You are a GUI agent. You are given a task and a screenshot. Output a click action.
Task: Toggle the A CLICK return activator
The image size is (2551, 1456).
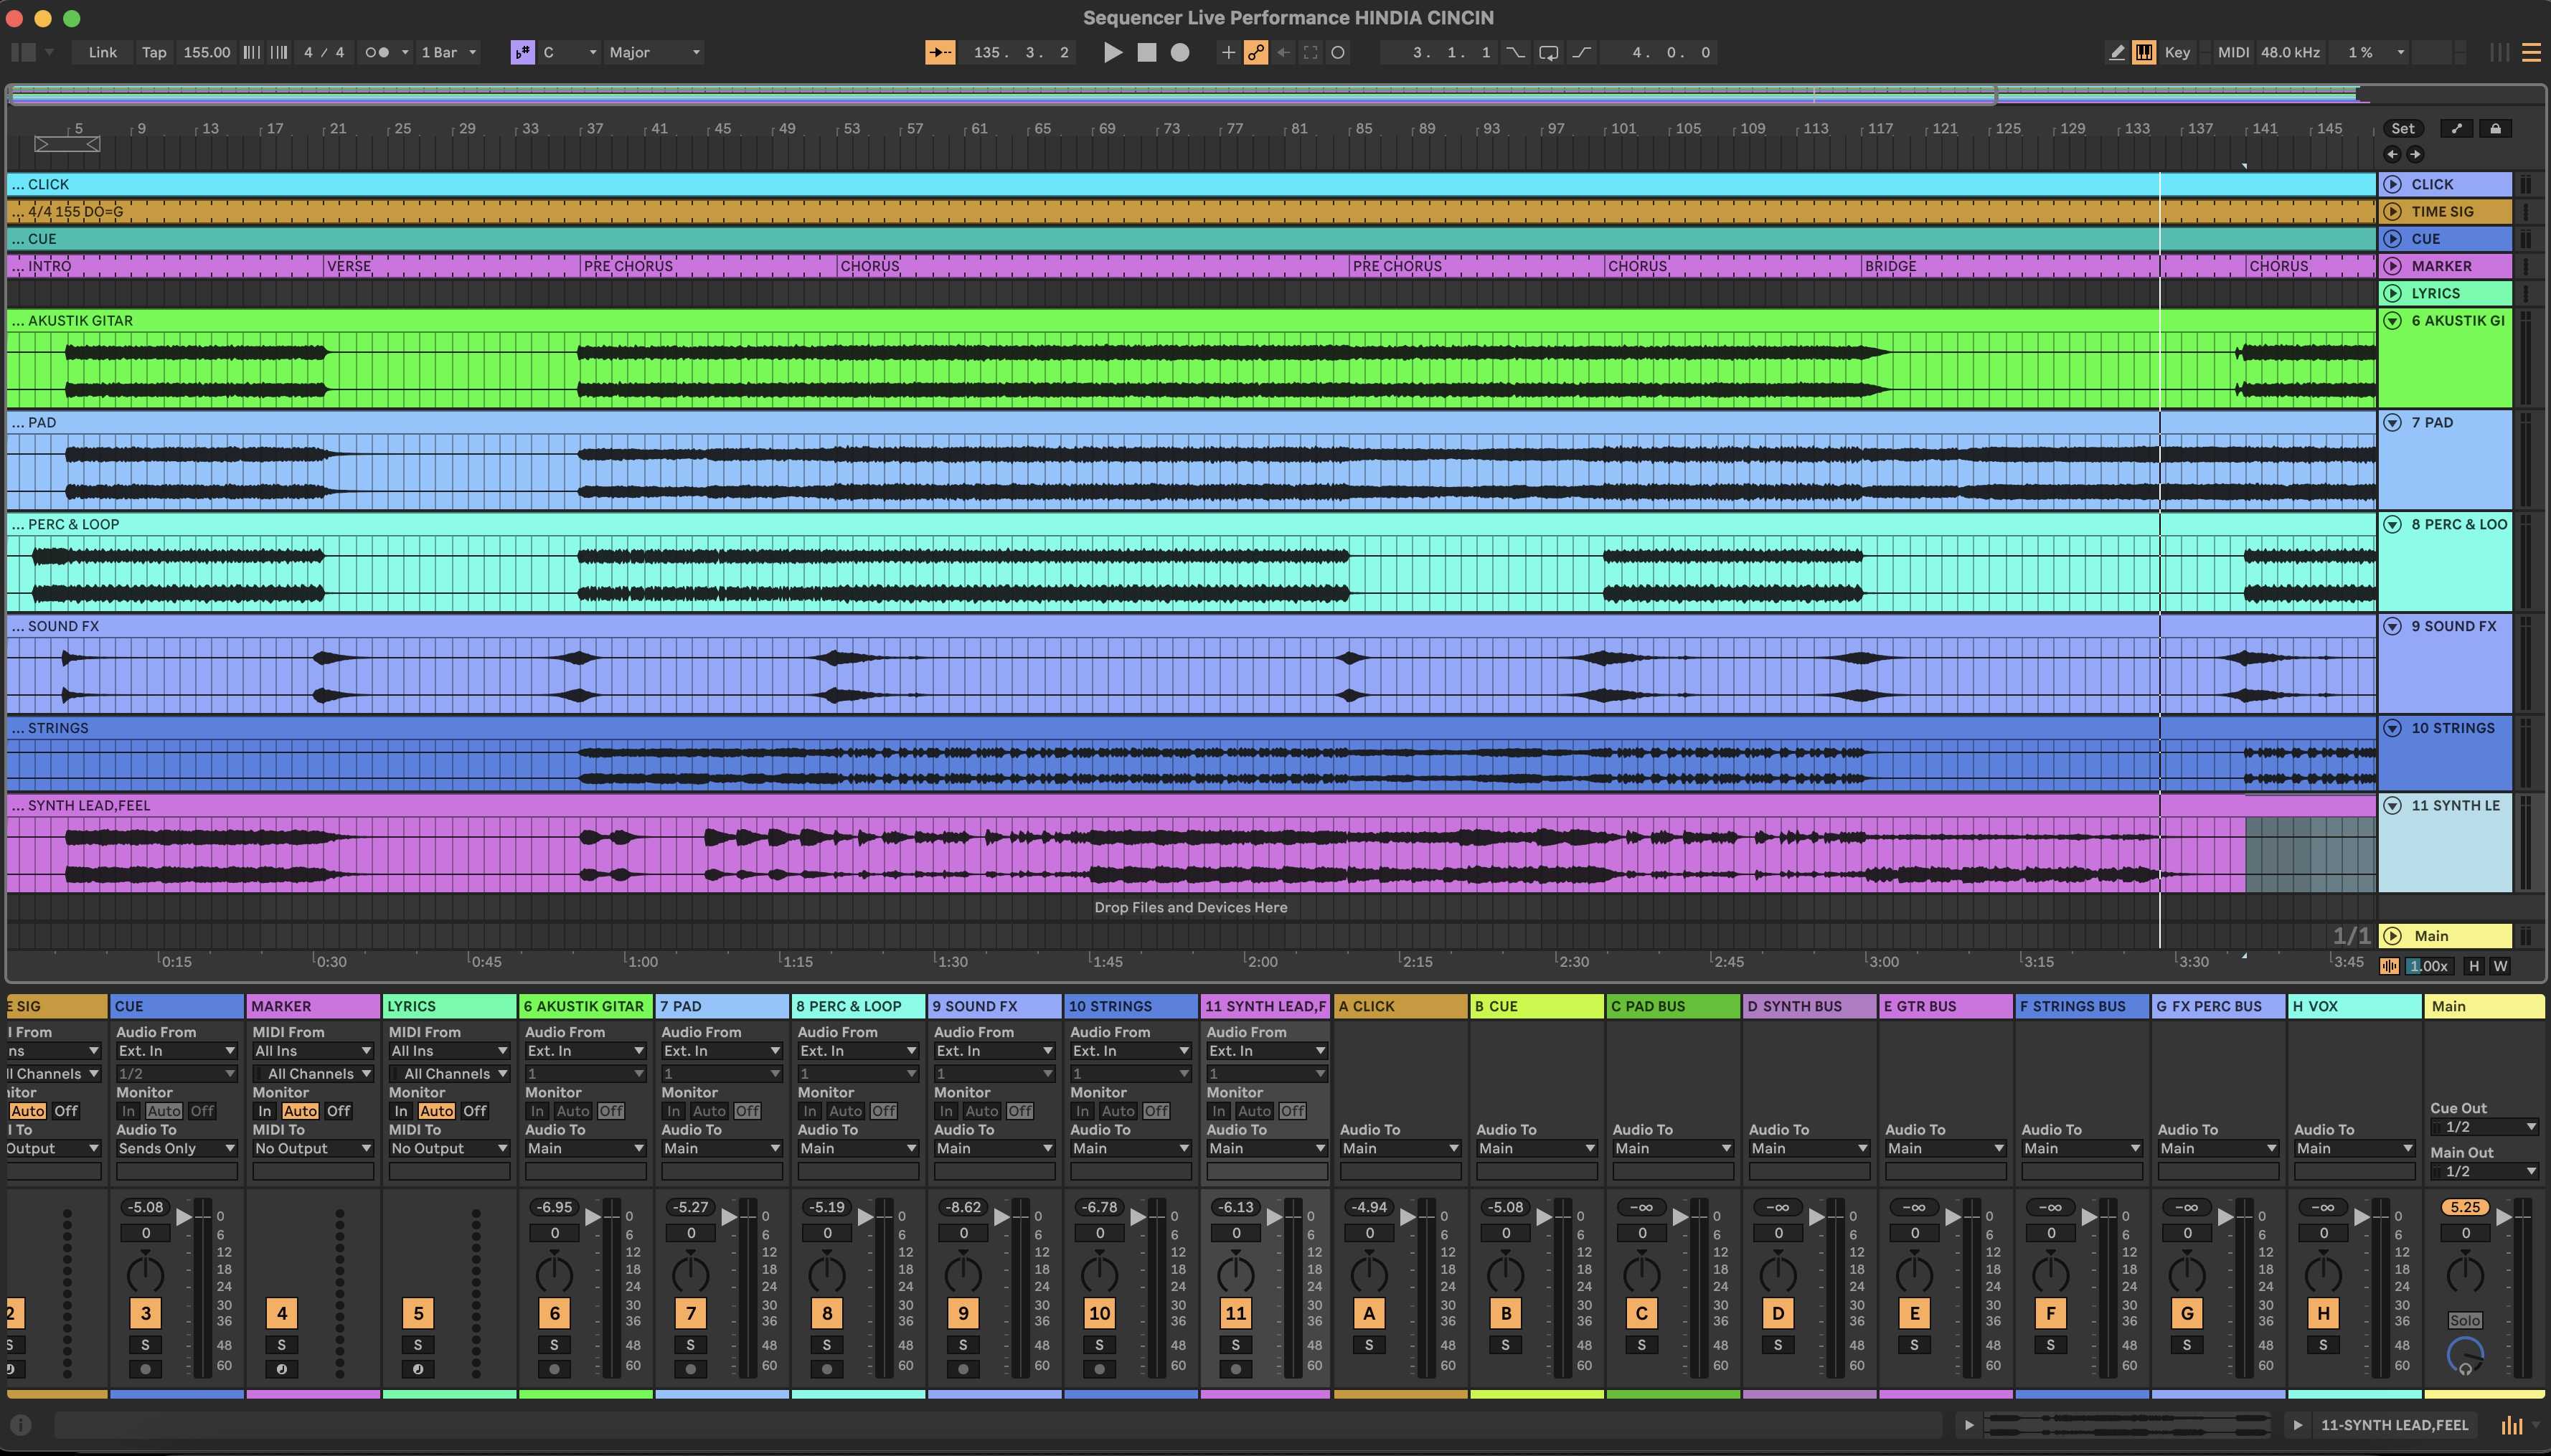coord(1369,1313)
